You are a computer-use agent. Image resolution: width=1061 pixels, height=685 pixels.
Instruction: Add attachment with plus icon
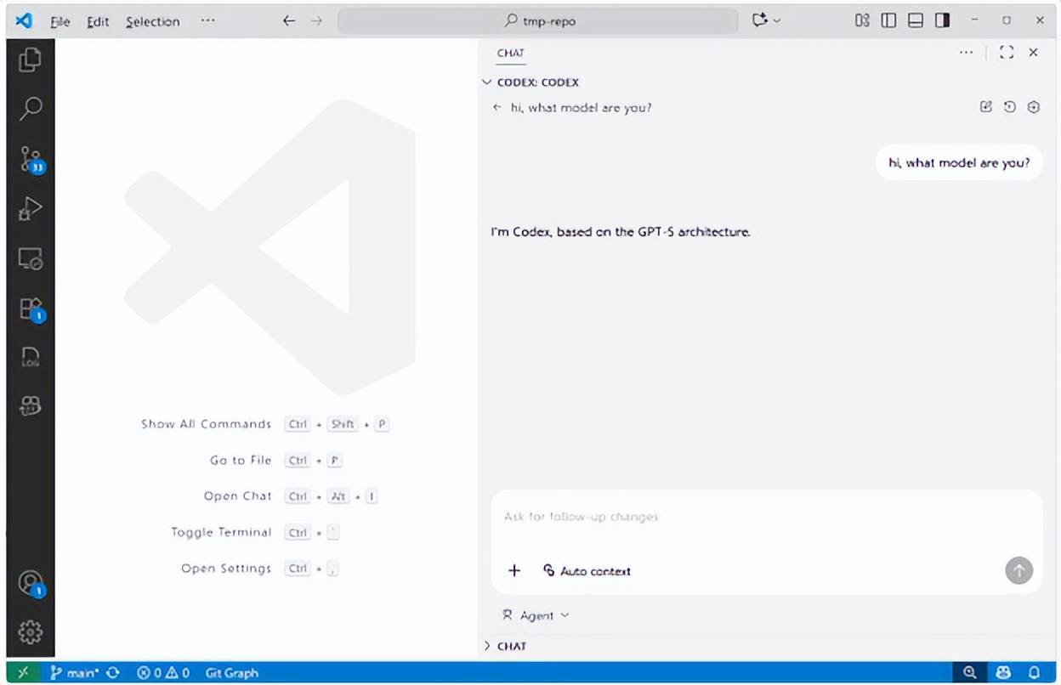(x=513, y=570)
